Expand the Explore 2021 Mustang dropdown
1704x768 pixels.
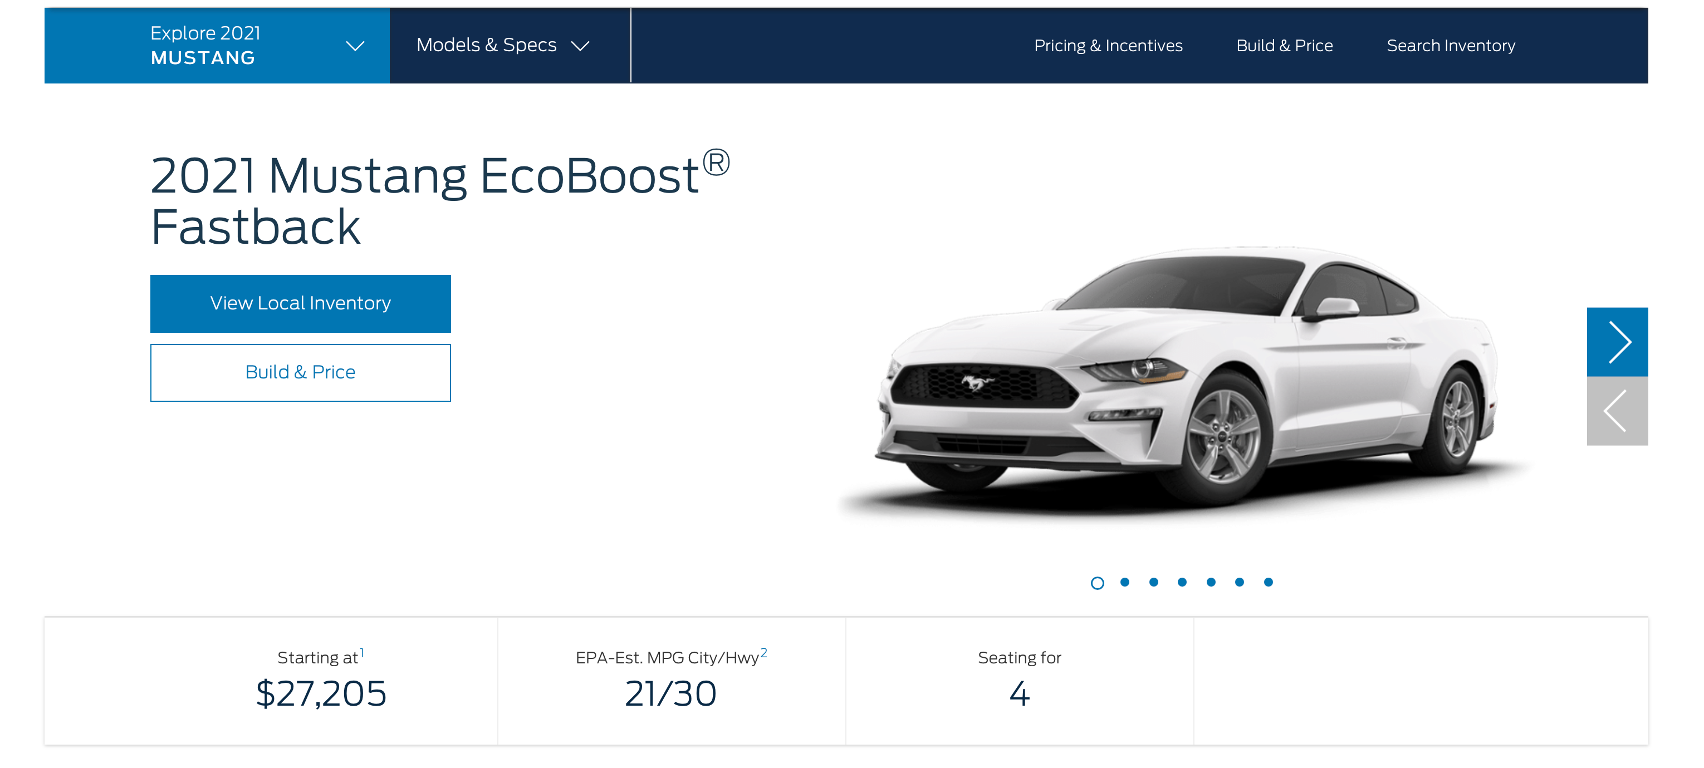(215, 46)
